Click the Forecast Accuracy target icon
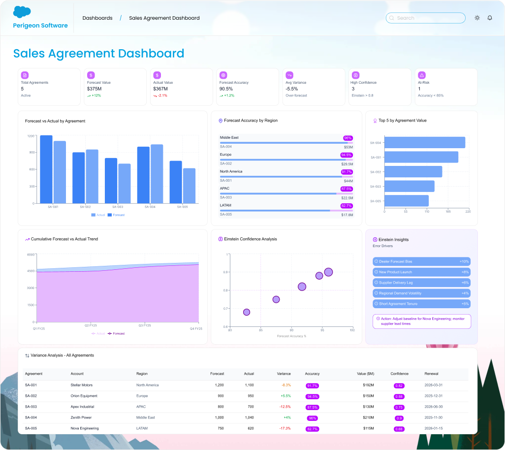505x450 pixels. pos(223,75)
